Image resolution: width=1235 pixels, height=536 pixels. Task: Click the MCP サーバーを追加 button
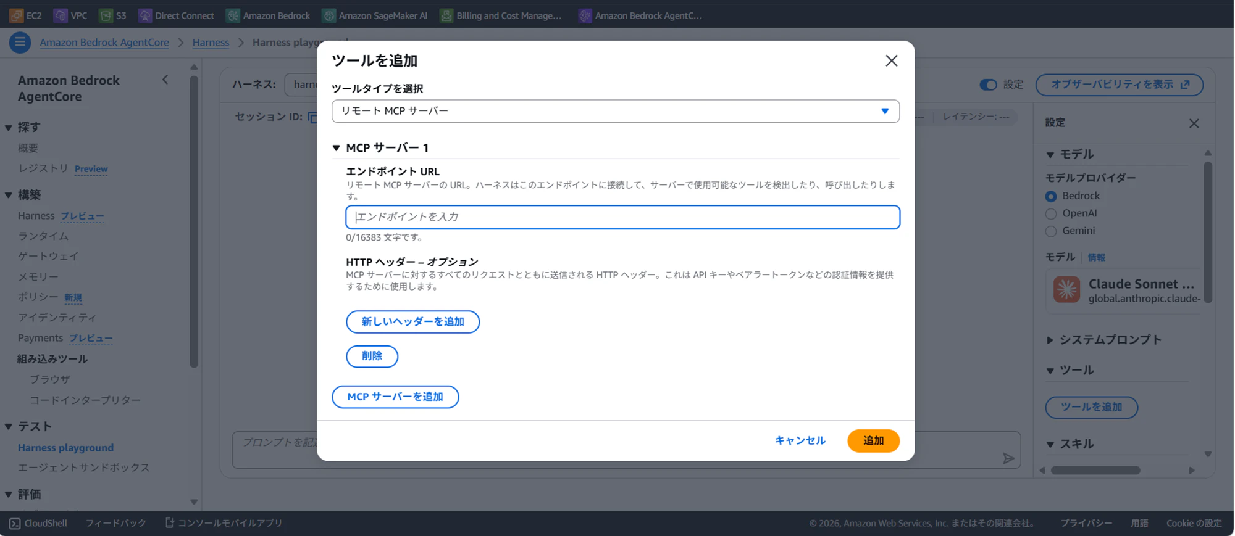click(395, 397)
